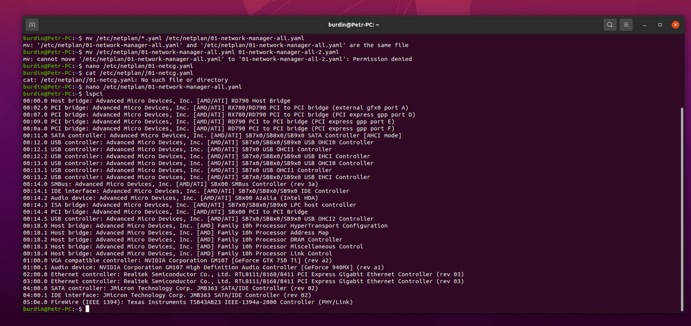Click the 00:0a.0 PCI bridge gpp port F line
Screen dimensions: 691x326
pos(209,128)
